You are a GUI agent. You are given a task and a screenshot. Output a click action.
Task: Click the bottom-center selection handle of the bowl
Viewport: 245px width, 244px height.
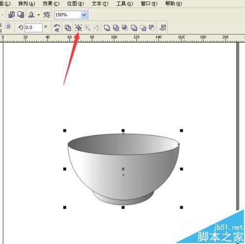click(x=123, y=207)
